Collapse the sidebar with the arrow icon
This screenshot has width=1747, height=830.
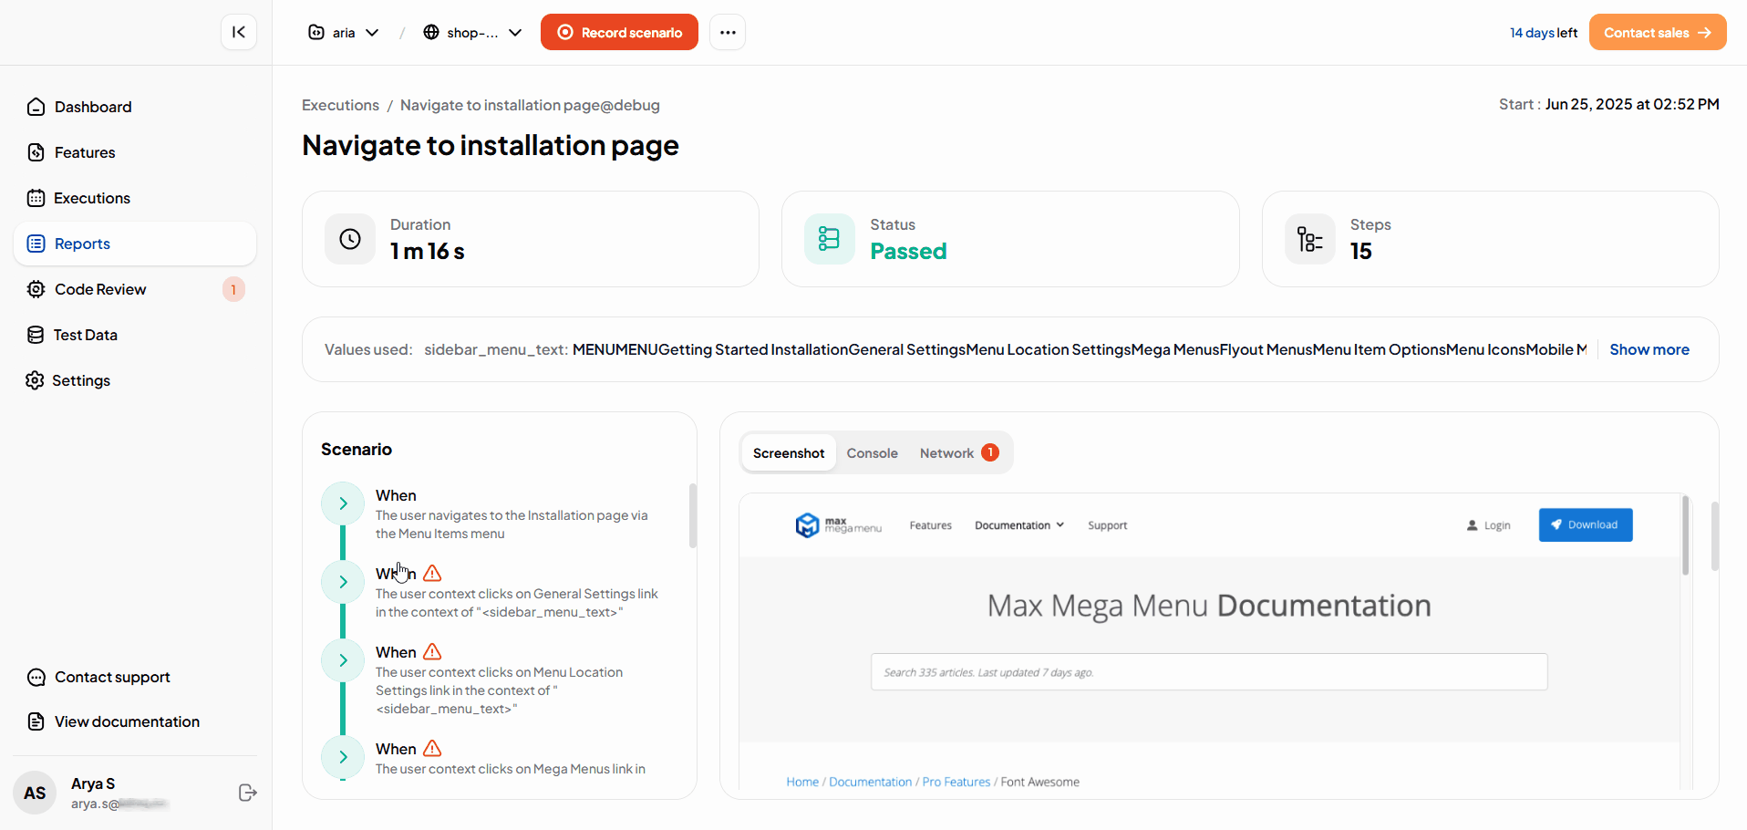coord(239,32)
